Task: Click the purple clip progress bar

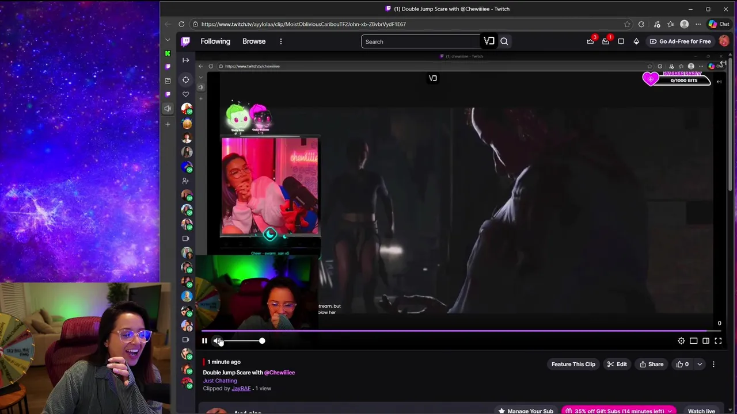Action: pos(461,331)
